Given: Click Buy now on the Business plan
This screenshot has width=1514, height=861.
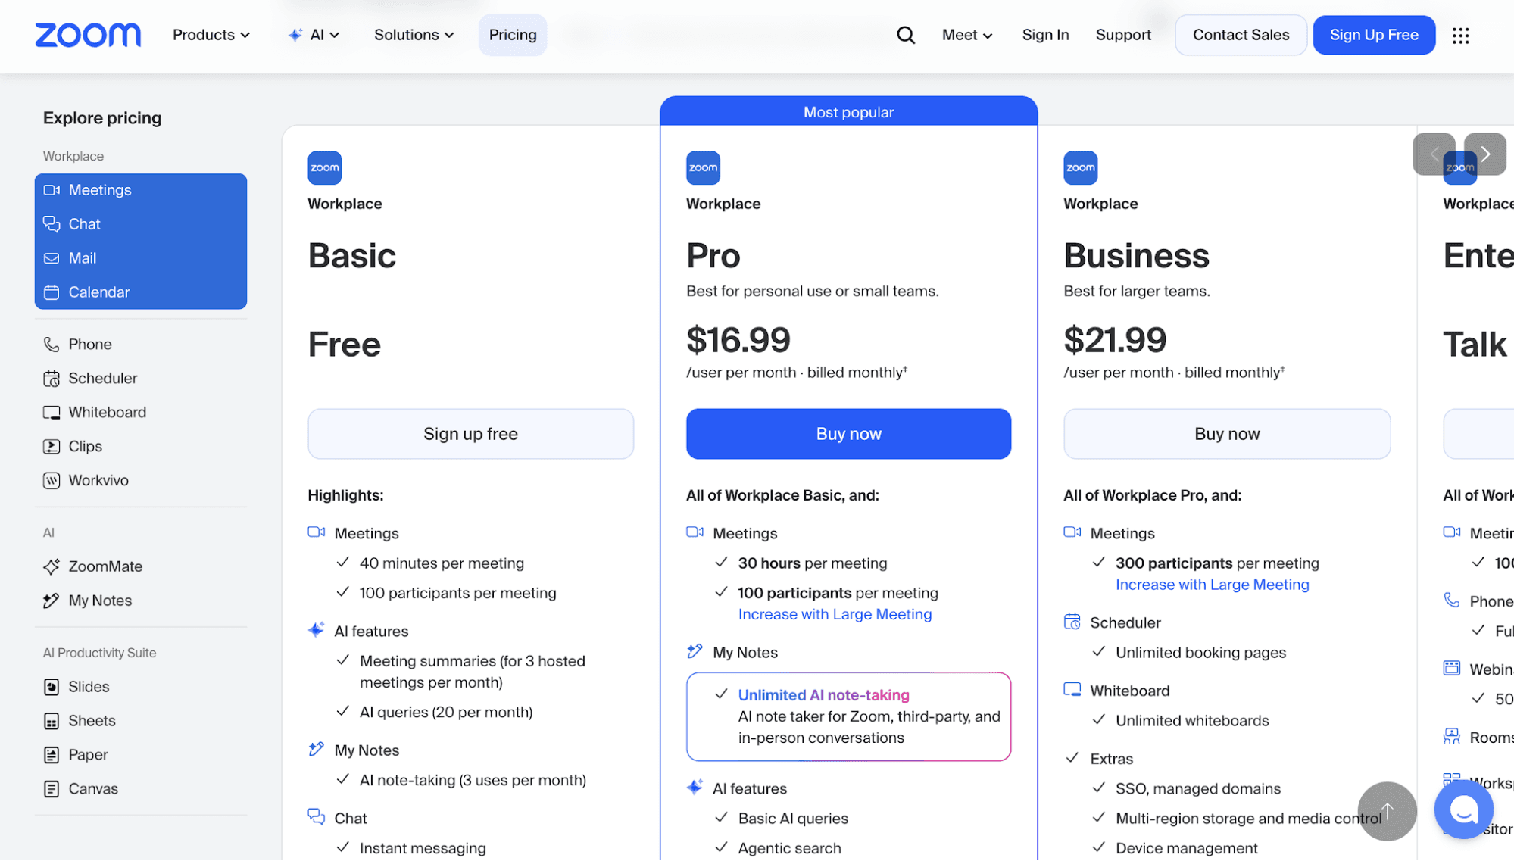Looking at the screenshot, I should coord(1227,434).
